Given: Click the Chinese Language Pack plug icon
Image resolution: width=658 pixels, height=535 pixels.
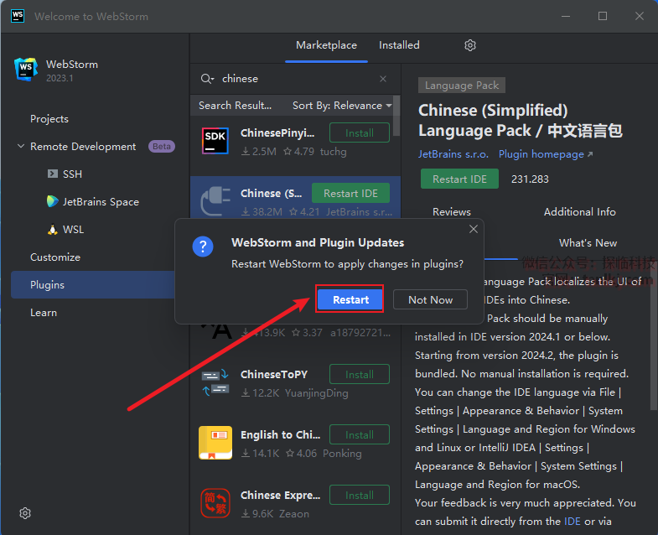Looking at the screenshot, I should (215, 200).
